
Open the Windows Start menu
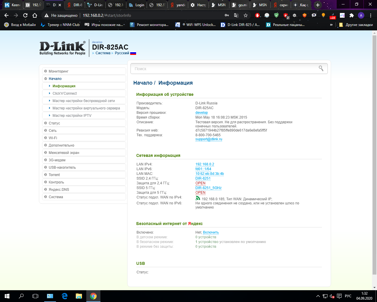[x=7, y=296]
